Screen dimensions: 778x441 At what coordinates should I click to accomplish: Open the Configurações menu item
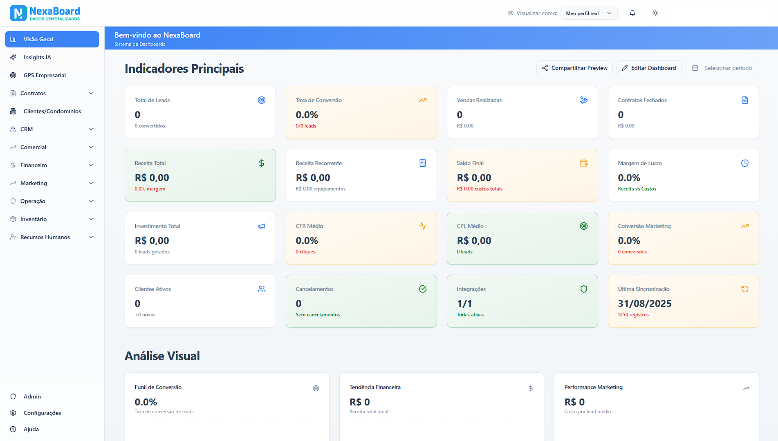pyautogui.click(x=42, y=413)
